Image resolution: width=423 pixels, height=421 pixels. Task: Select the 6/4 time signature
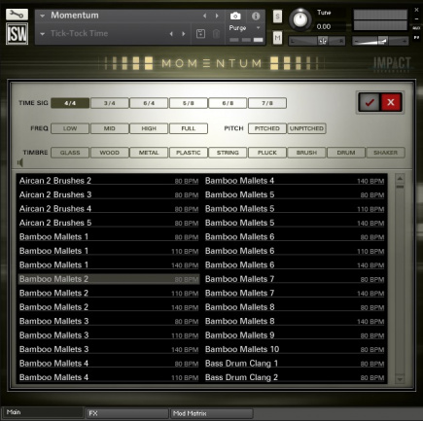pos(149,103)
